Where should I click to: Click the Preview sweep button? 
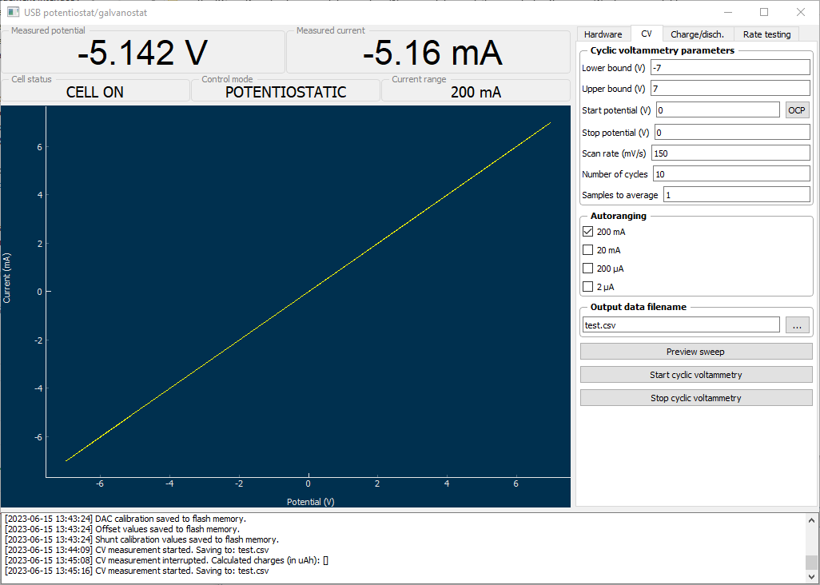point(695,351)
